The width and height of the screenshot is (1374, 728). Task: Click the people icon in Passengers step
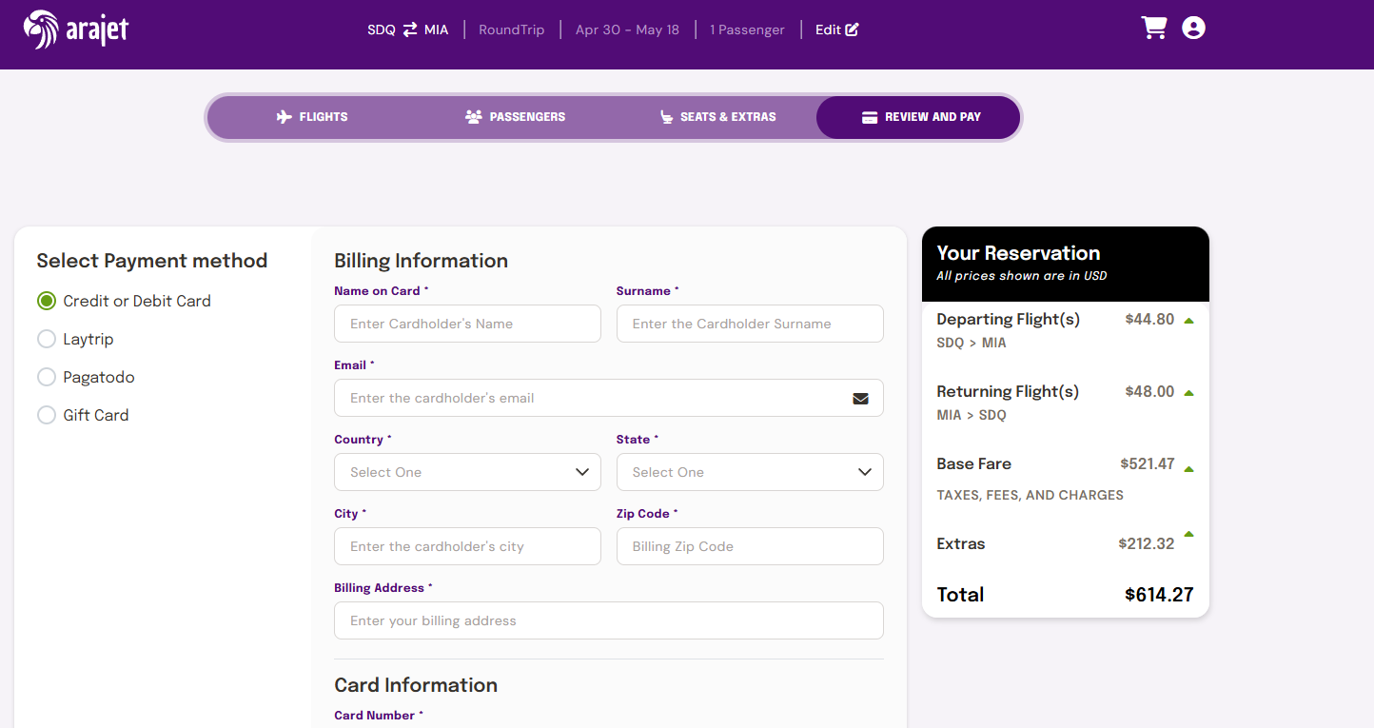pyautogui.click(x=474, y=117)
